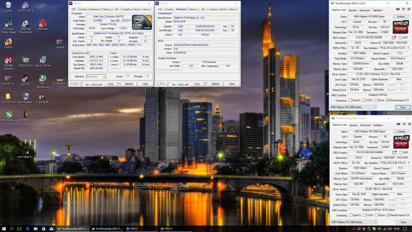Click the Name field in top GPU-Z window
This screenshot has height=232, width=412.
tap(369, 16)
